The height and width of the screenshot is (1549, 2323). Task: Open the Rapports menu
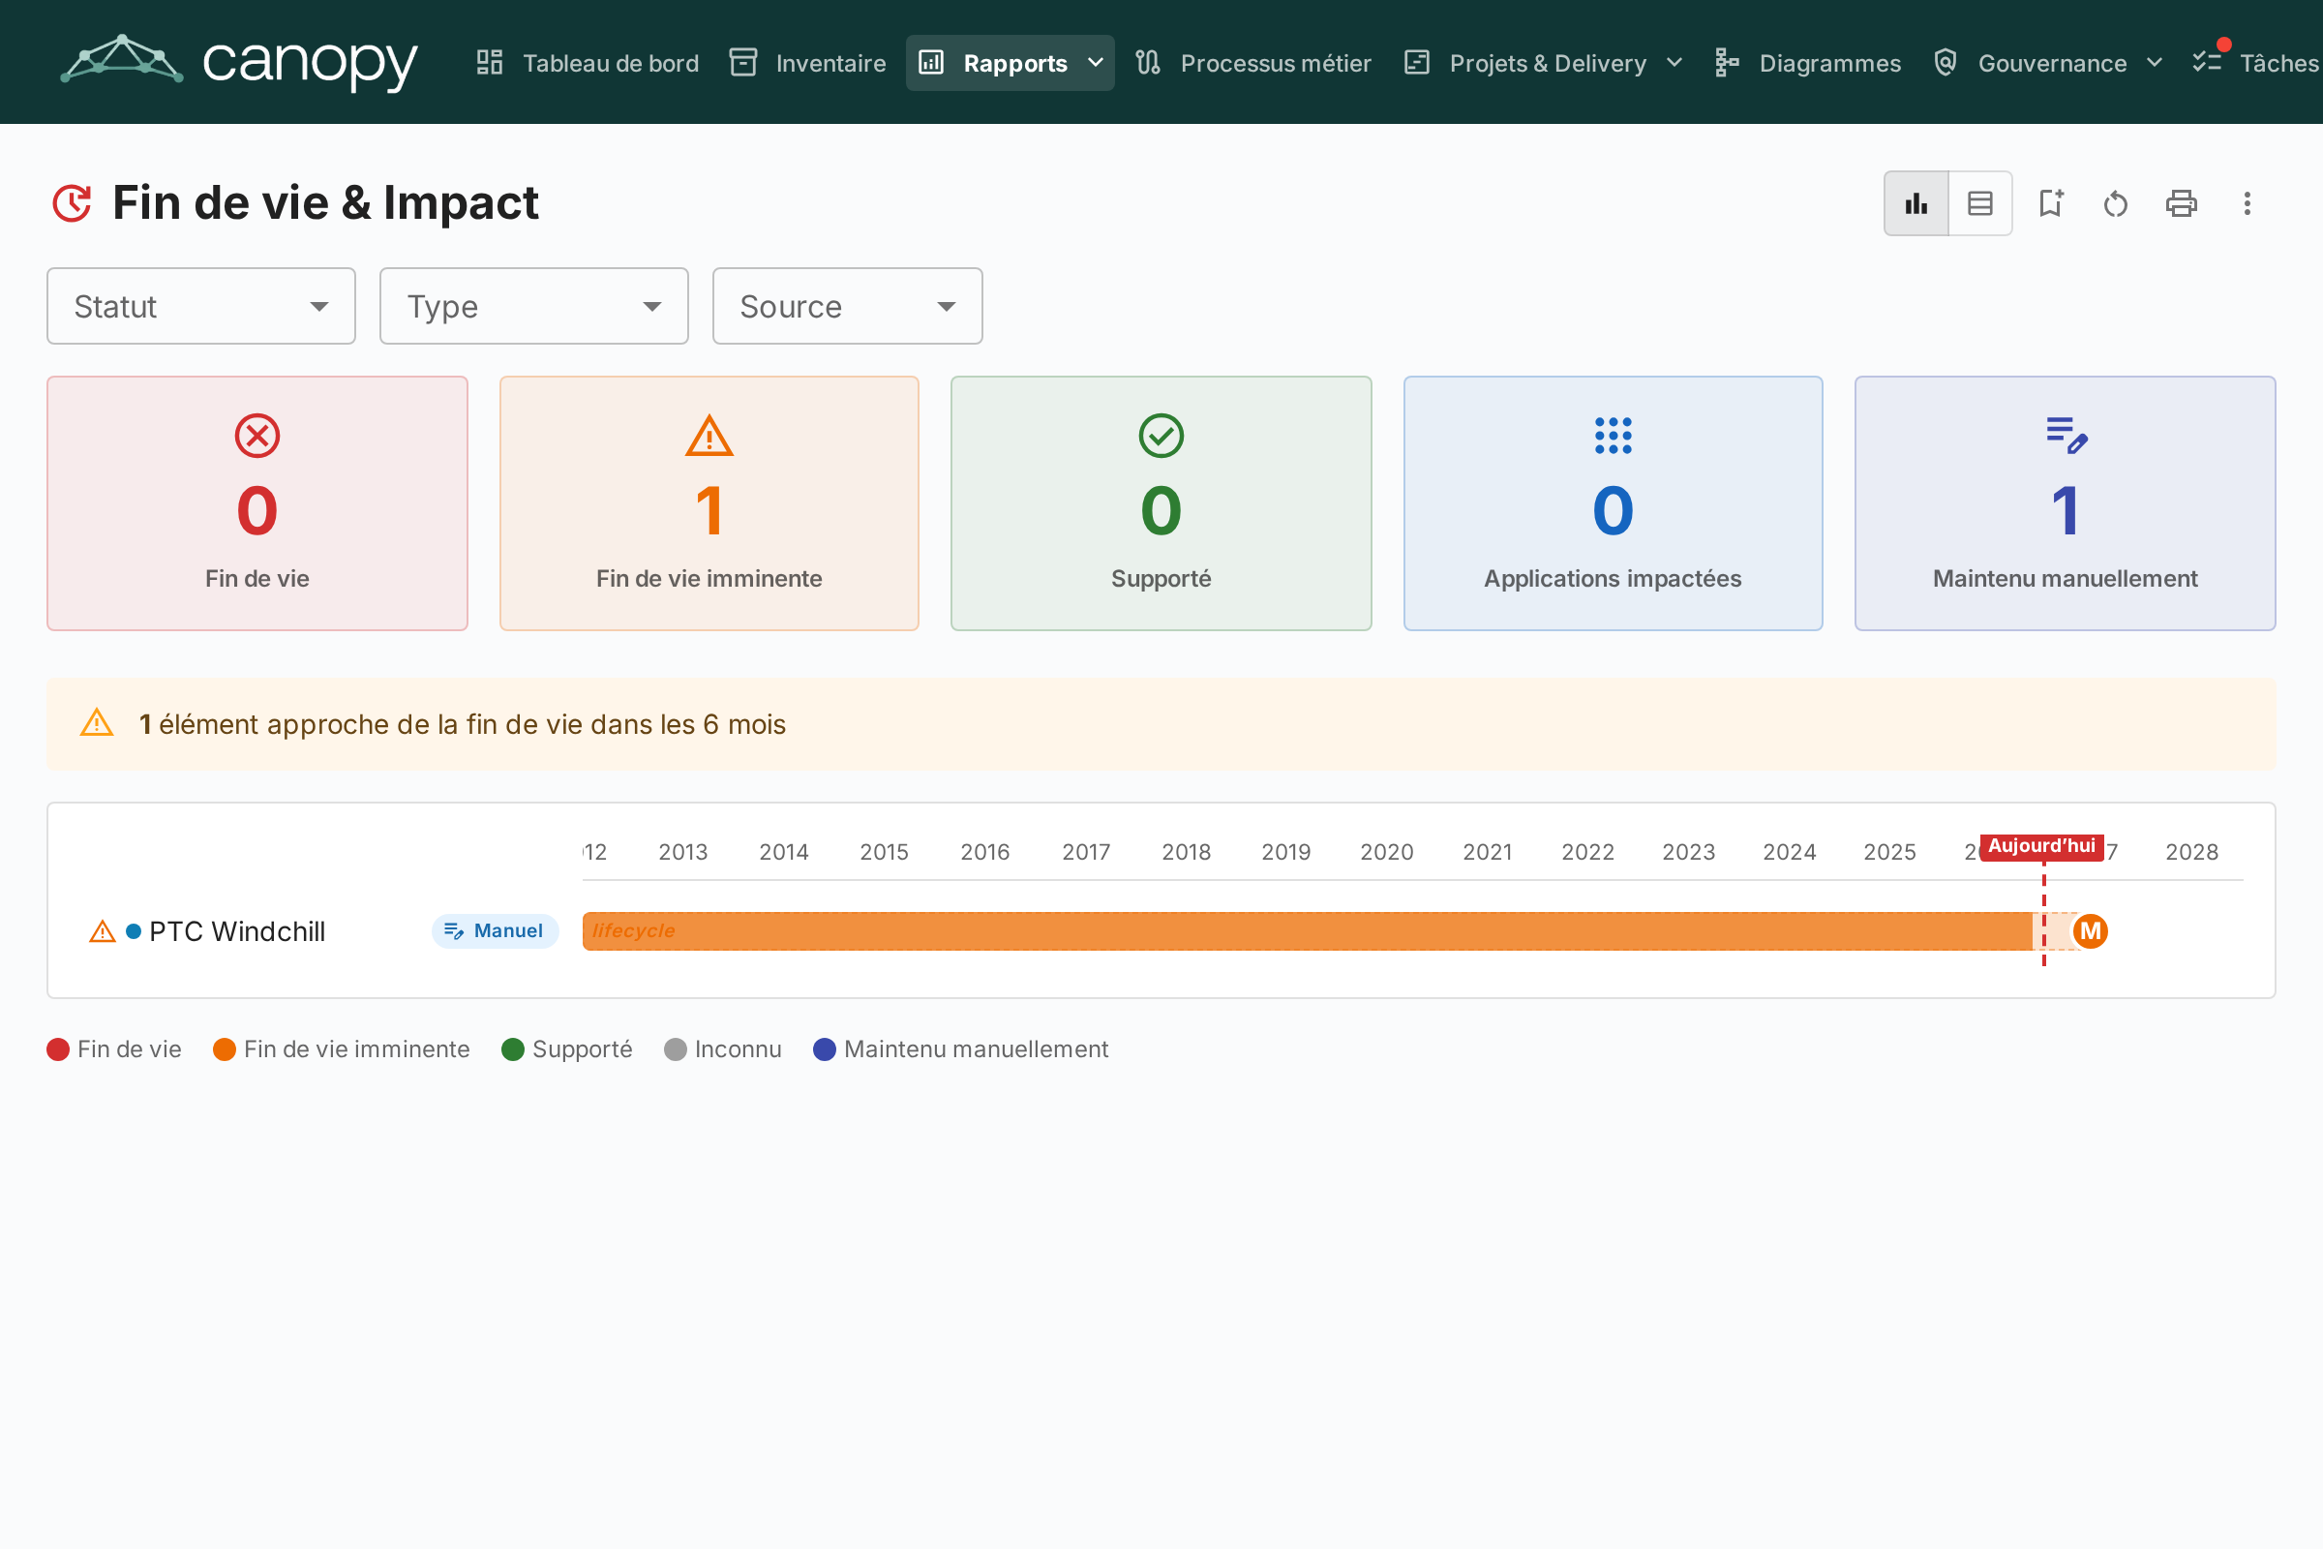click(1011, 63)
